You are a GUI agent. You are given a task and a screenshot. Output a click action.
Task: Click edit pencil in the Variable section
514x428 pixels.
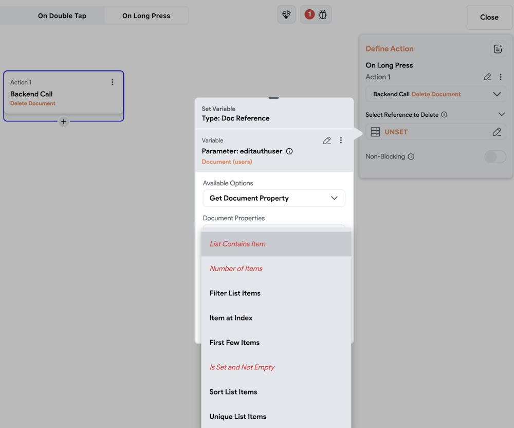click(x=327, y=140)
